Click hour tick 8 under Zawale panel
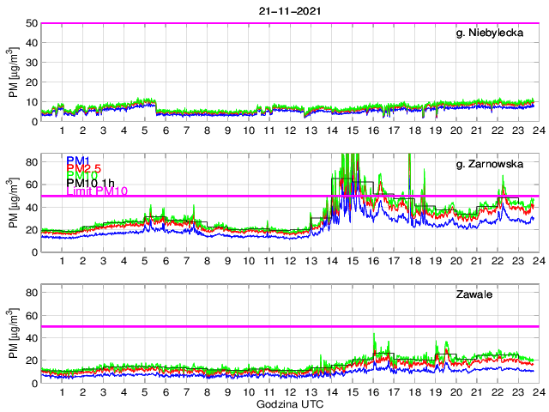The width and height of the screenshot is (549, 412). pos(207,392)
